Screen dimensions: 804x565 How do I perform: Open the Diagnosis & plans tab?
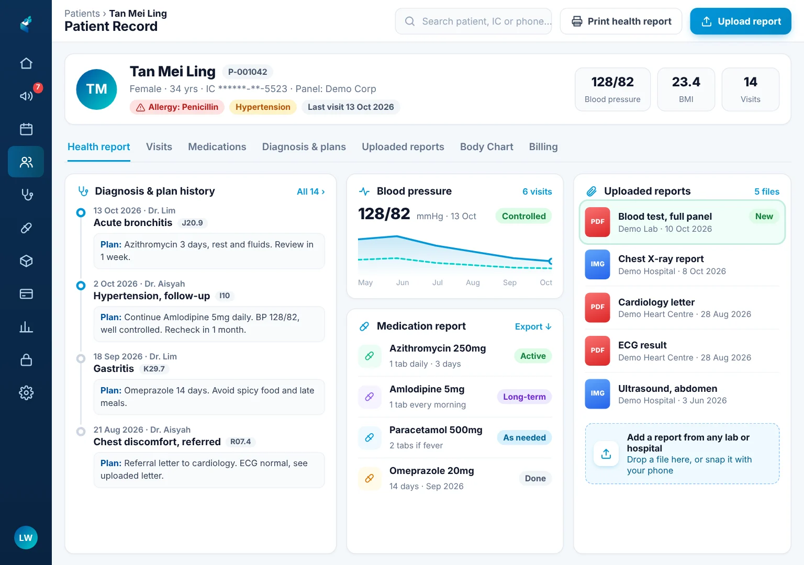(304, 147)
